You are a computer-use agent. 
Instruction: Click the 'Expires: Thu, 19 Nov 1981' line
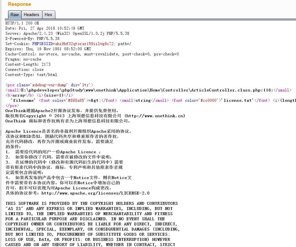pyautogui.click(x=48, y=49)
